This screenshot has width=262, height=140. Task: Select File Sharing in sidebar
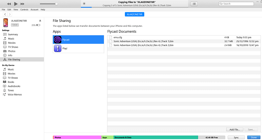(22, 59)
